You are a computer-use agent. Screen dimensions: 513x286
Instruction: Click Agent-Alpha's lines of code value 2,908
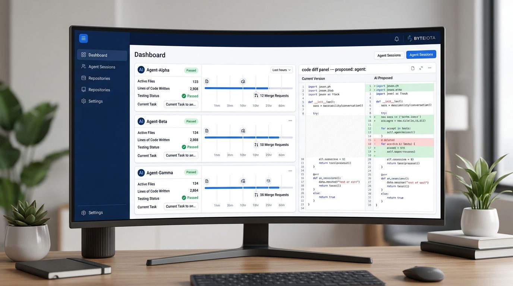(194, 89)
